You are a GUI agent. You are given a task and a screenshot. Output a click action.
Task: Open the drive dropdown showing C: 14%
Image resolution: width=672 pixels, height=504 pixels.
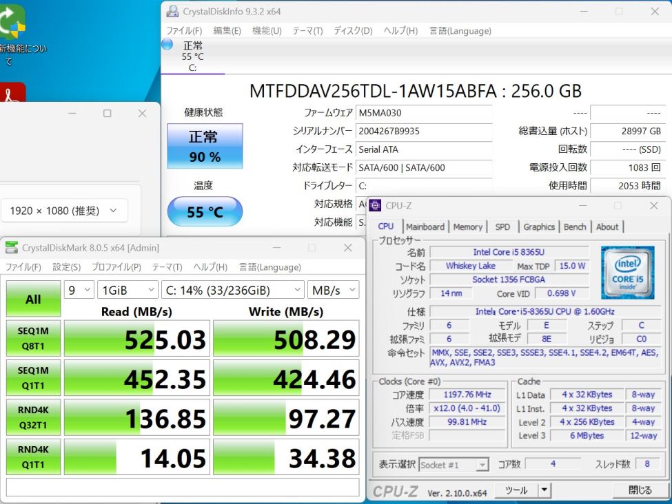(233, 290)
